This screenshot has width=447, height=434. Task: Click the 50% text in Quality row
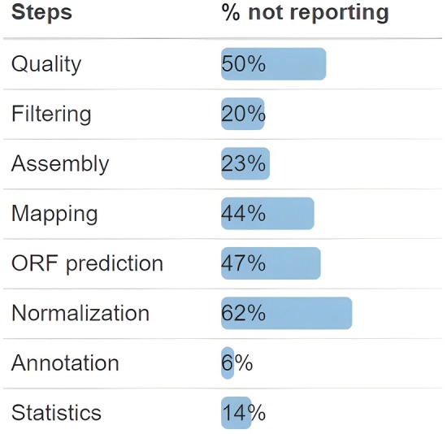[x=244, y=64]
